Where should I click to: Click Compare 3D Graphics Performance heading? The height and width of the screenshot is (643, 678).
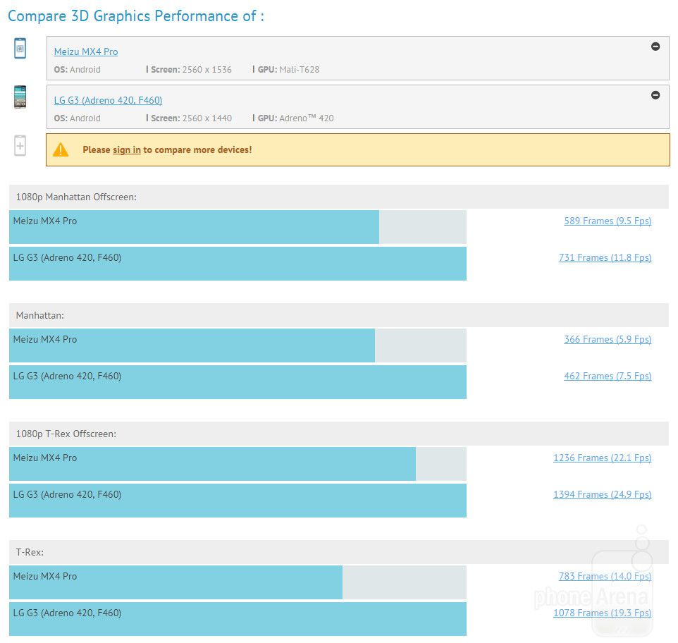tap(136, 16)
